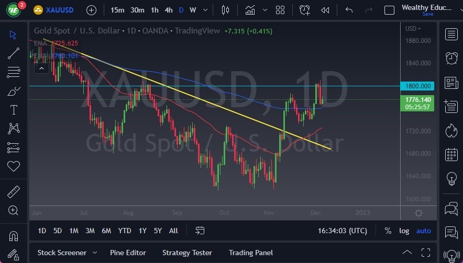Open the candlestick chart style menu
This screenshot has width=463, height=263.
(x=225, y=10)
